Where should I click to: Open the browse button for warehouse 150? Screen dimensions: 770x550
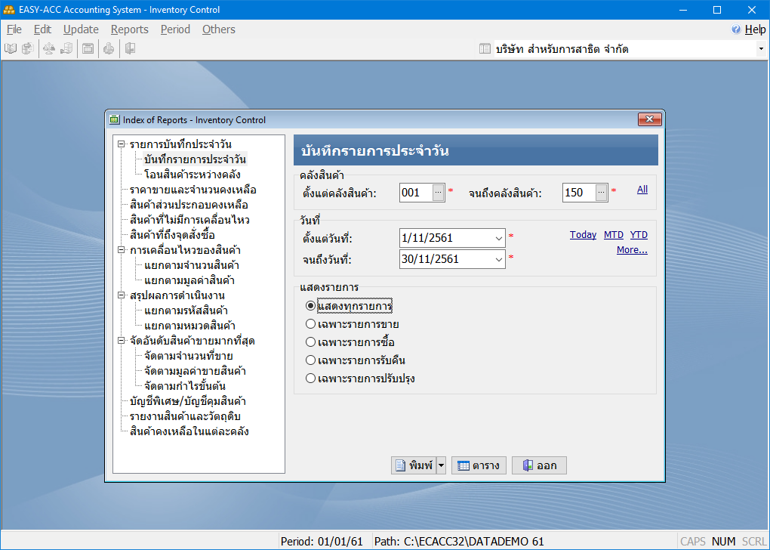click(x=601, y=193)
